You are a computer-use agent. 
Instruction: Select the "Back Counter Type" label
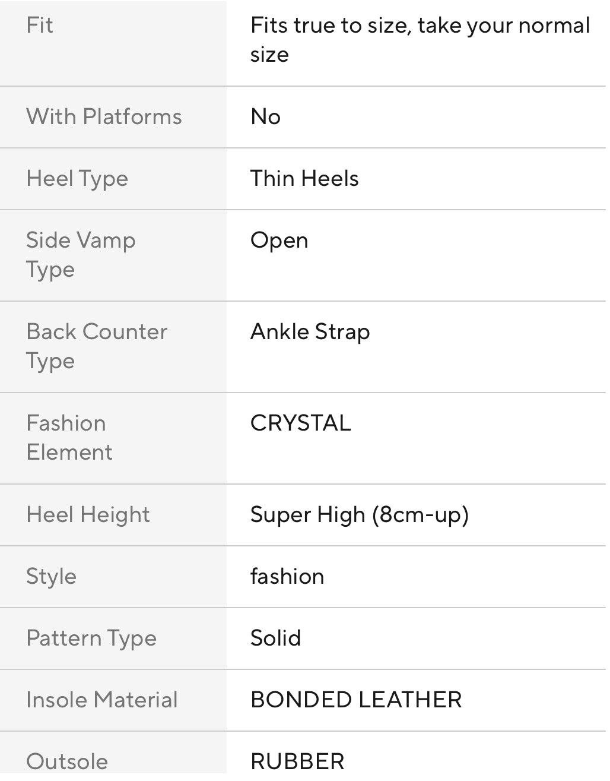coord(97,346)
